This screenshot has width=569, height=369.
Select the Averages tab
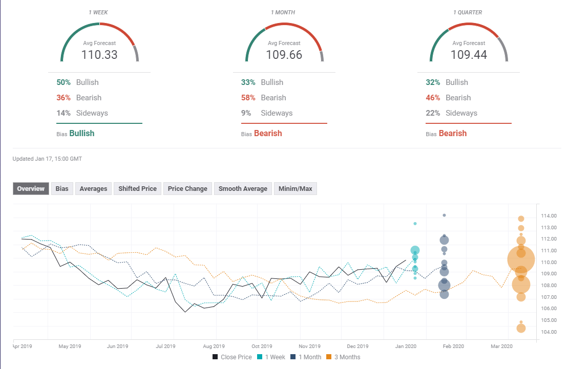tap(93, 189)
